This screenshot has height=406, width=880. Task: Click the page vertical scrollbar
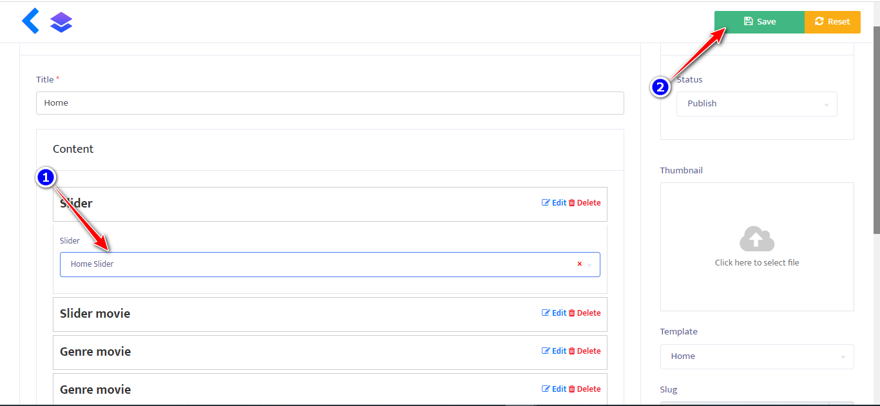click(x=876, y=129)
